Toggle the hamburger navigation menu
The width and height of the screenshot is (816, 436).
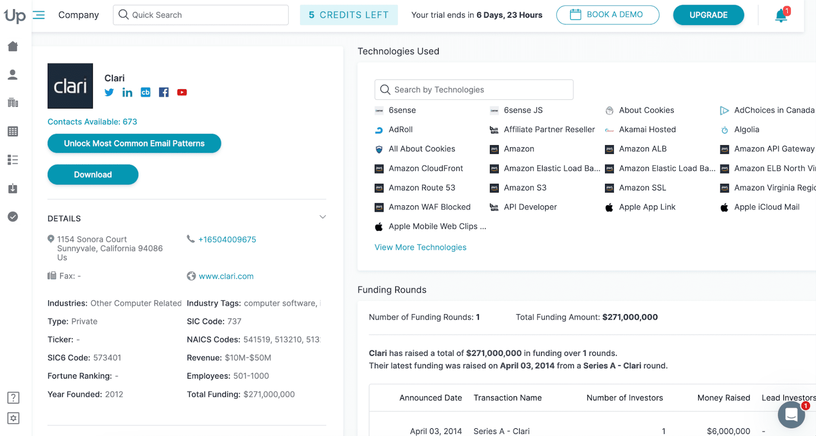tap(39, 15)
